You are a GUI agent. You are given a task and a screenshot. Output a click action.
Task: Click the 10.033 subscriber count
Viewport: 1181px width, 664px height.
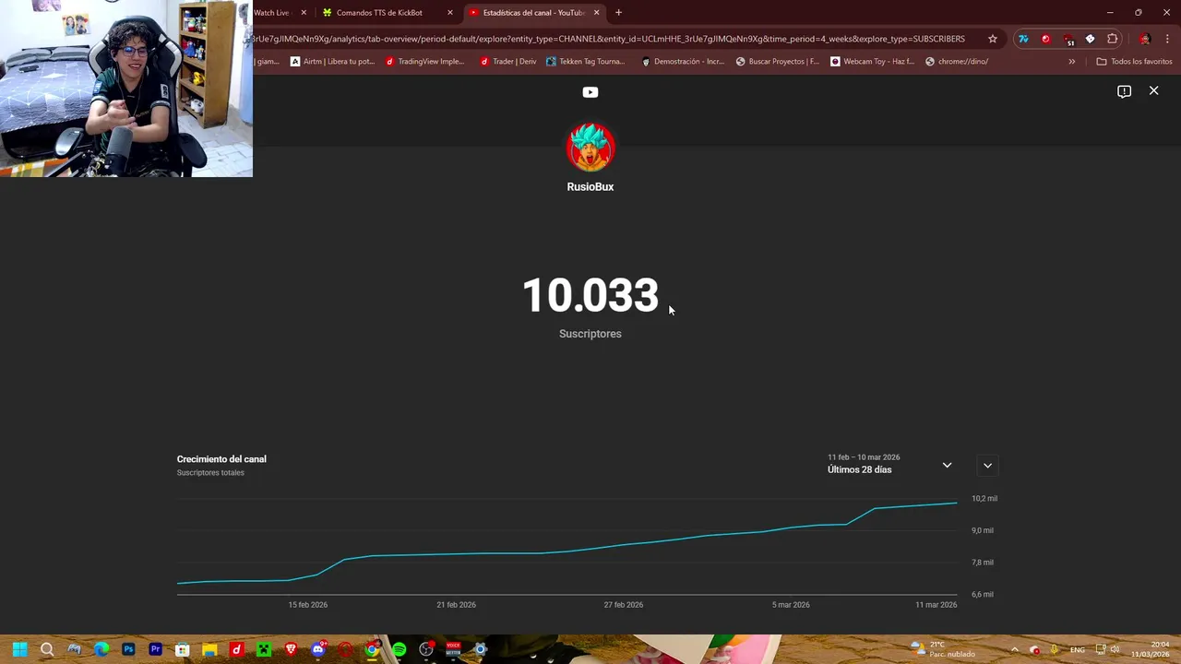click(x=590, y=296)
